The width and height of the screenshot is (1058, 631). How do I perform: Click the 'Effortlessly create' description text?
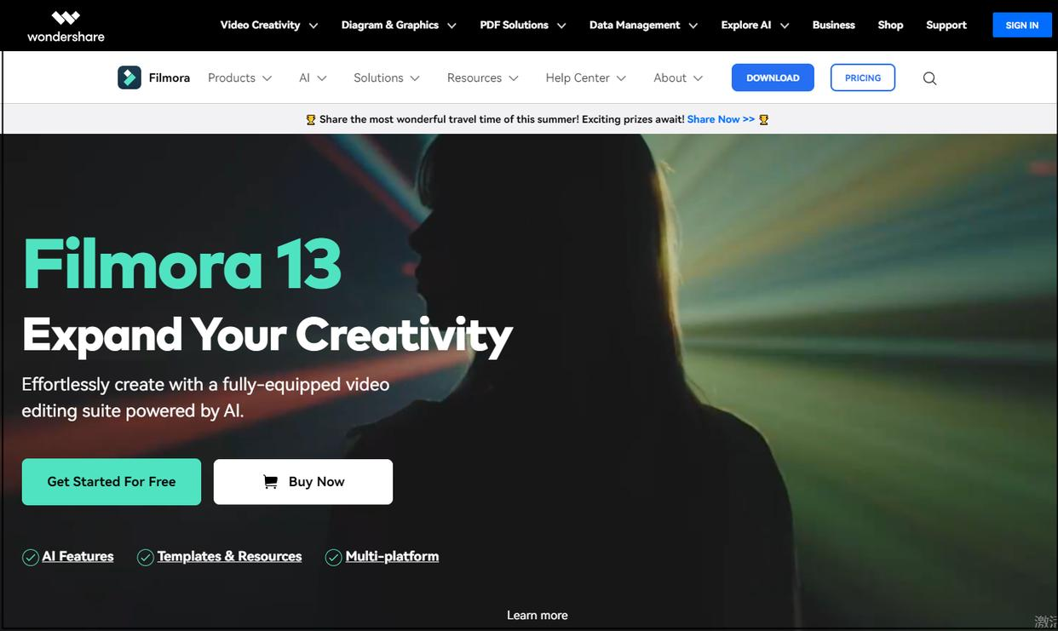(x=205, y=398)
